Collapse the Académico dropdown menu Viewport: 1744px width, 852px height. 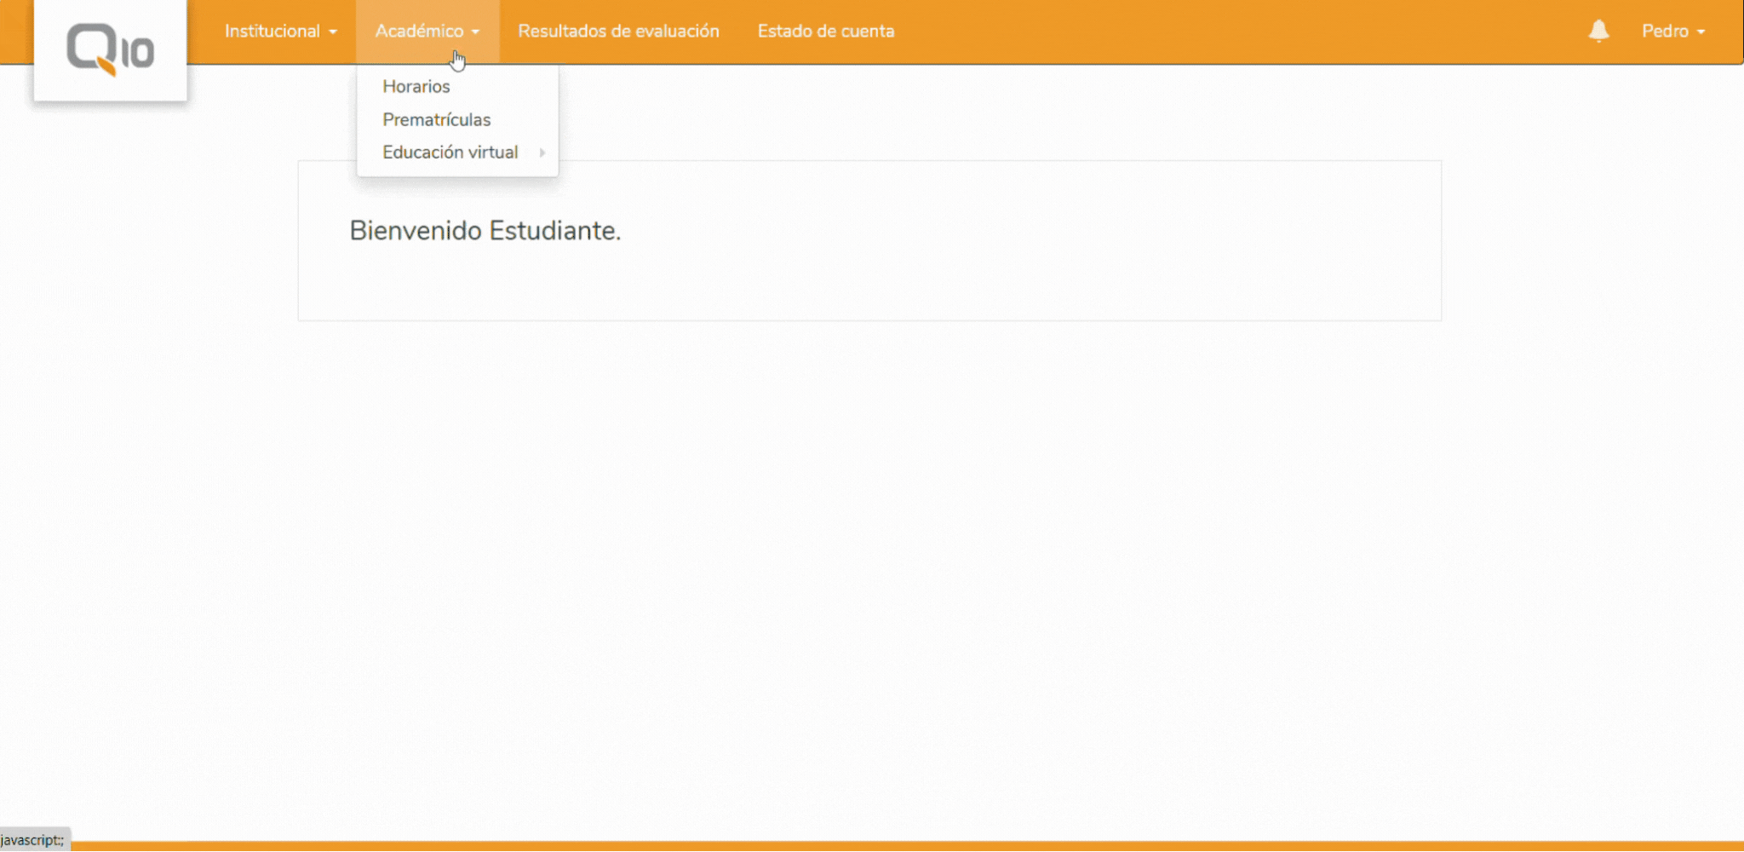point(420,32)
